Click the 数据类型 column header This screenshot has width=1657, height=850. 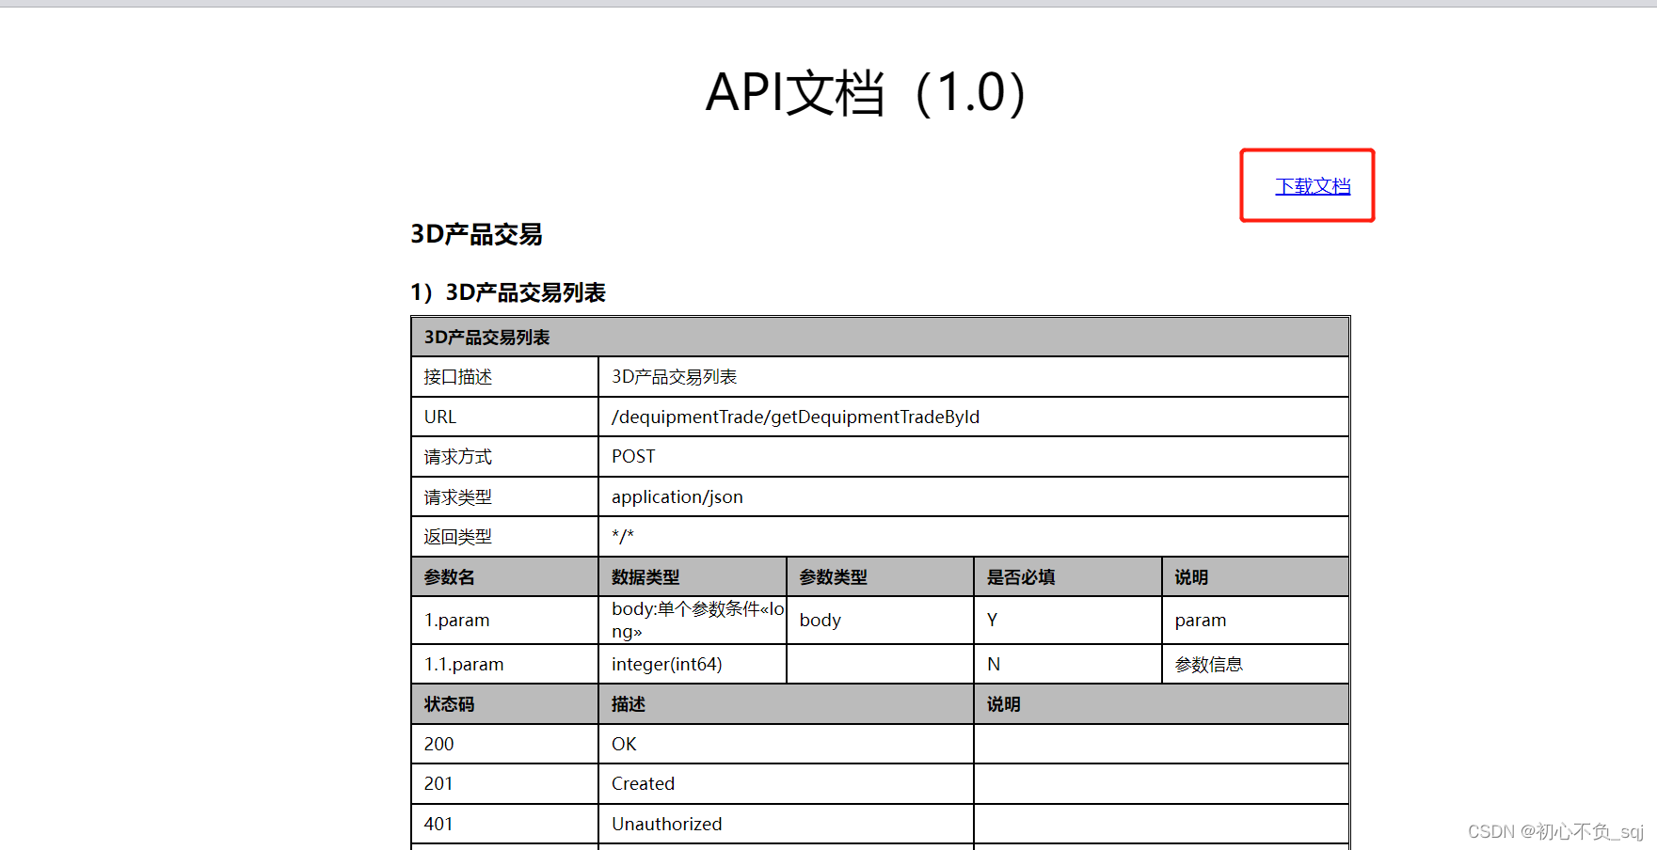pos(692,576)
